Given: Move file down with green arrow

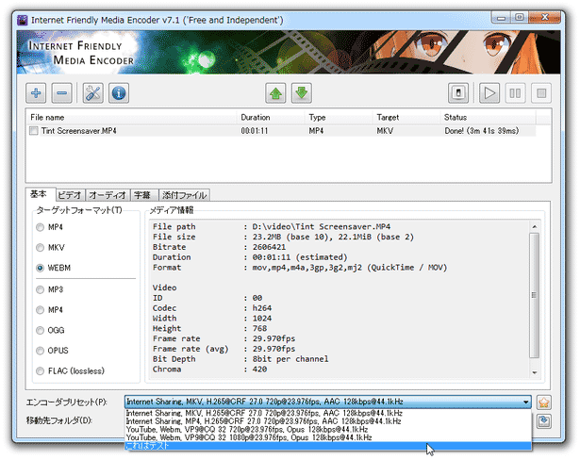Looking at the screenshot, I should click(x=302, y=92).
